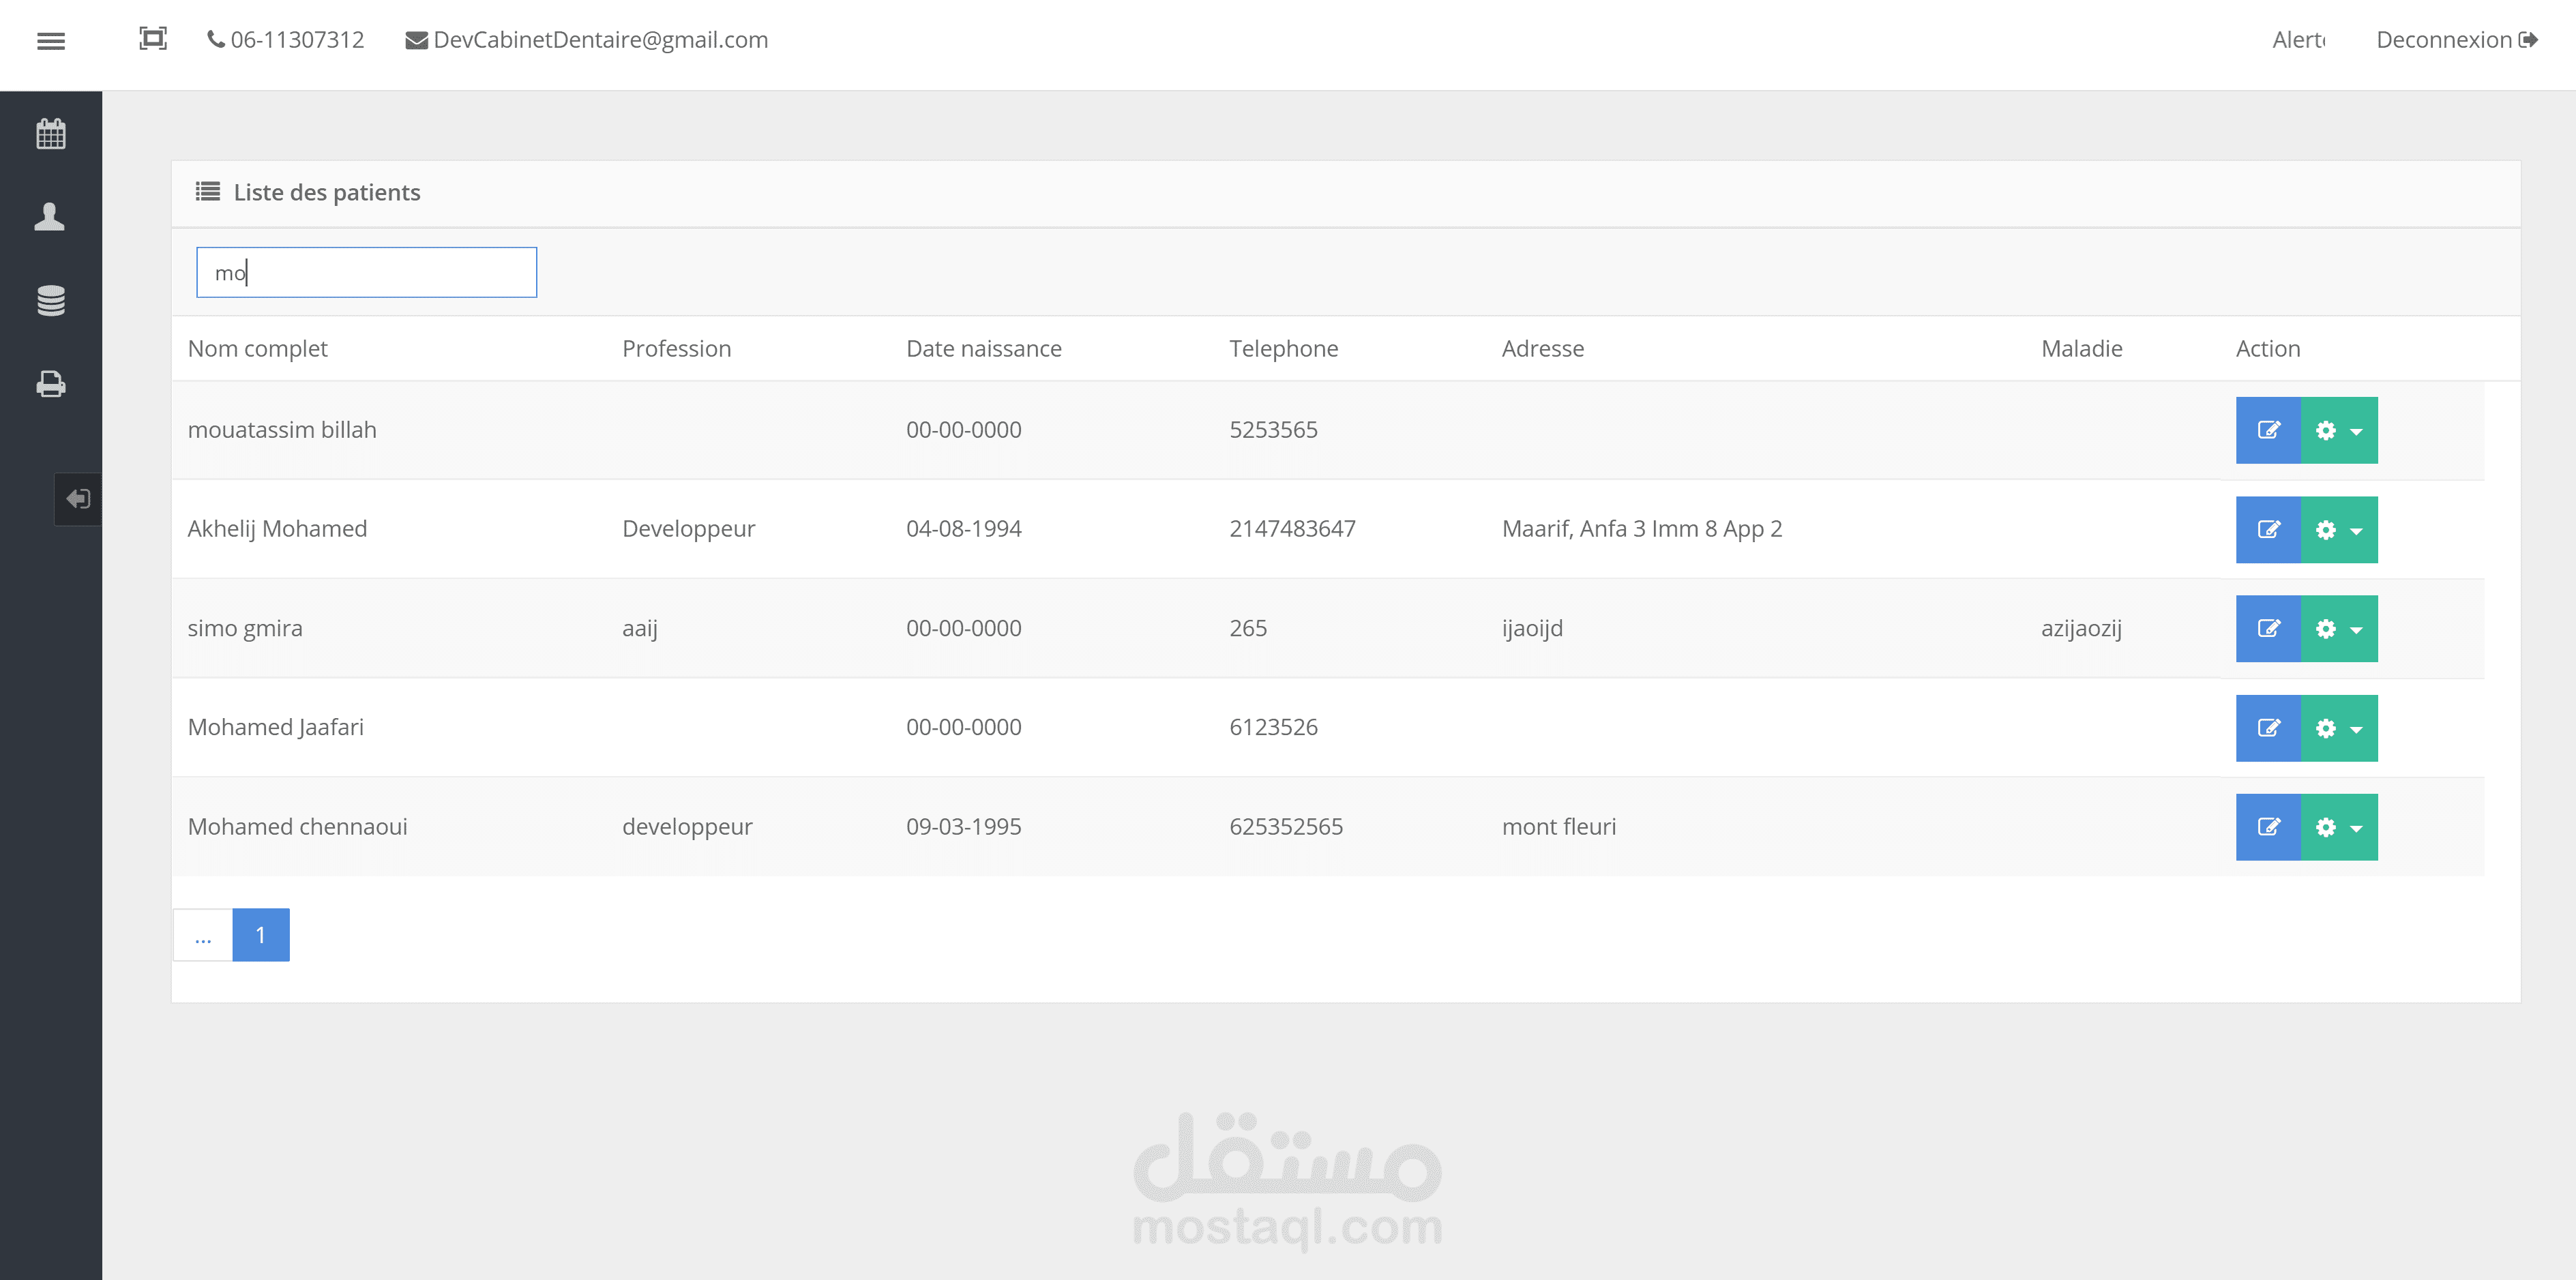Open the calendar sidebar icon
2576x1280 pixels.
pos(51,133)
